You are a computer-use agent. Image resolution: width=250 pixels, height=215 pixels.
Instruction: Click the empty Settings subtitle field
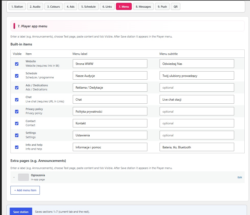pos(197,135)
